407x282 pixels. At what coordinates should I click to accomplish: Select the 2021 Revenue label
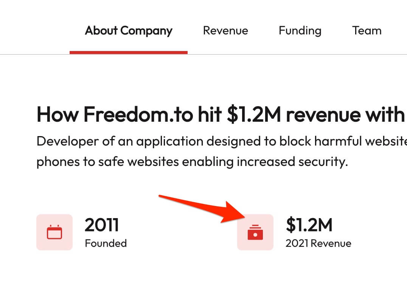click(x=318, y=243)
